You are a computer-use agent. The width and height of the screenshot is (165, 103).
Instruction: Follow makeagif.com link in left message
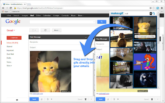pos(38,94)
